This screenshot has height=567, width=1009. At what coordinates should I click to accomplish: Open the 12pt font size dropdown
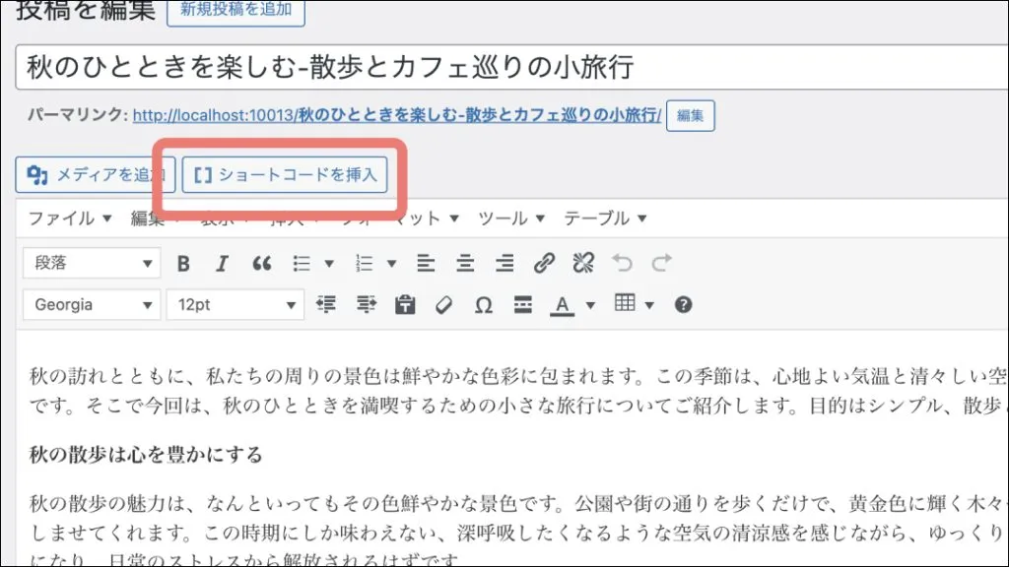[x=235, y=305]
